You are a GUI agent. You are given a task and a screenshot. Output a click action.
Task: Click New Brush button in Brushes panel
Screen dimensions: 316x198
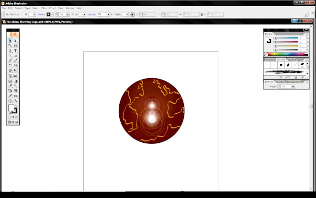coord(295,77)
